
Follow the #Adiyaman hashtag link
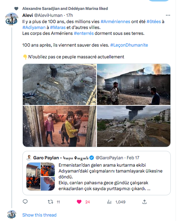[x=34, y=27]
